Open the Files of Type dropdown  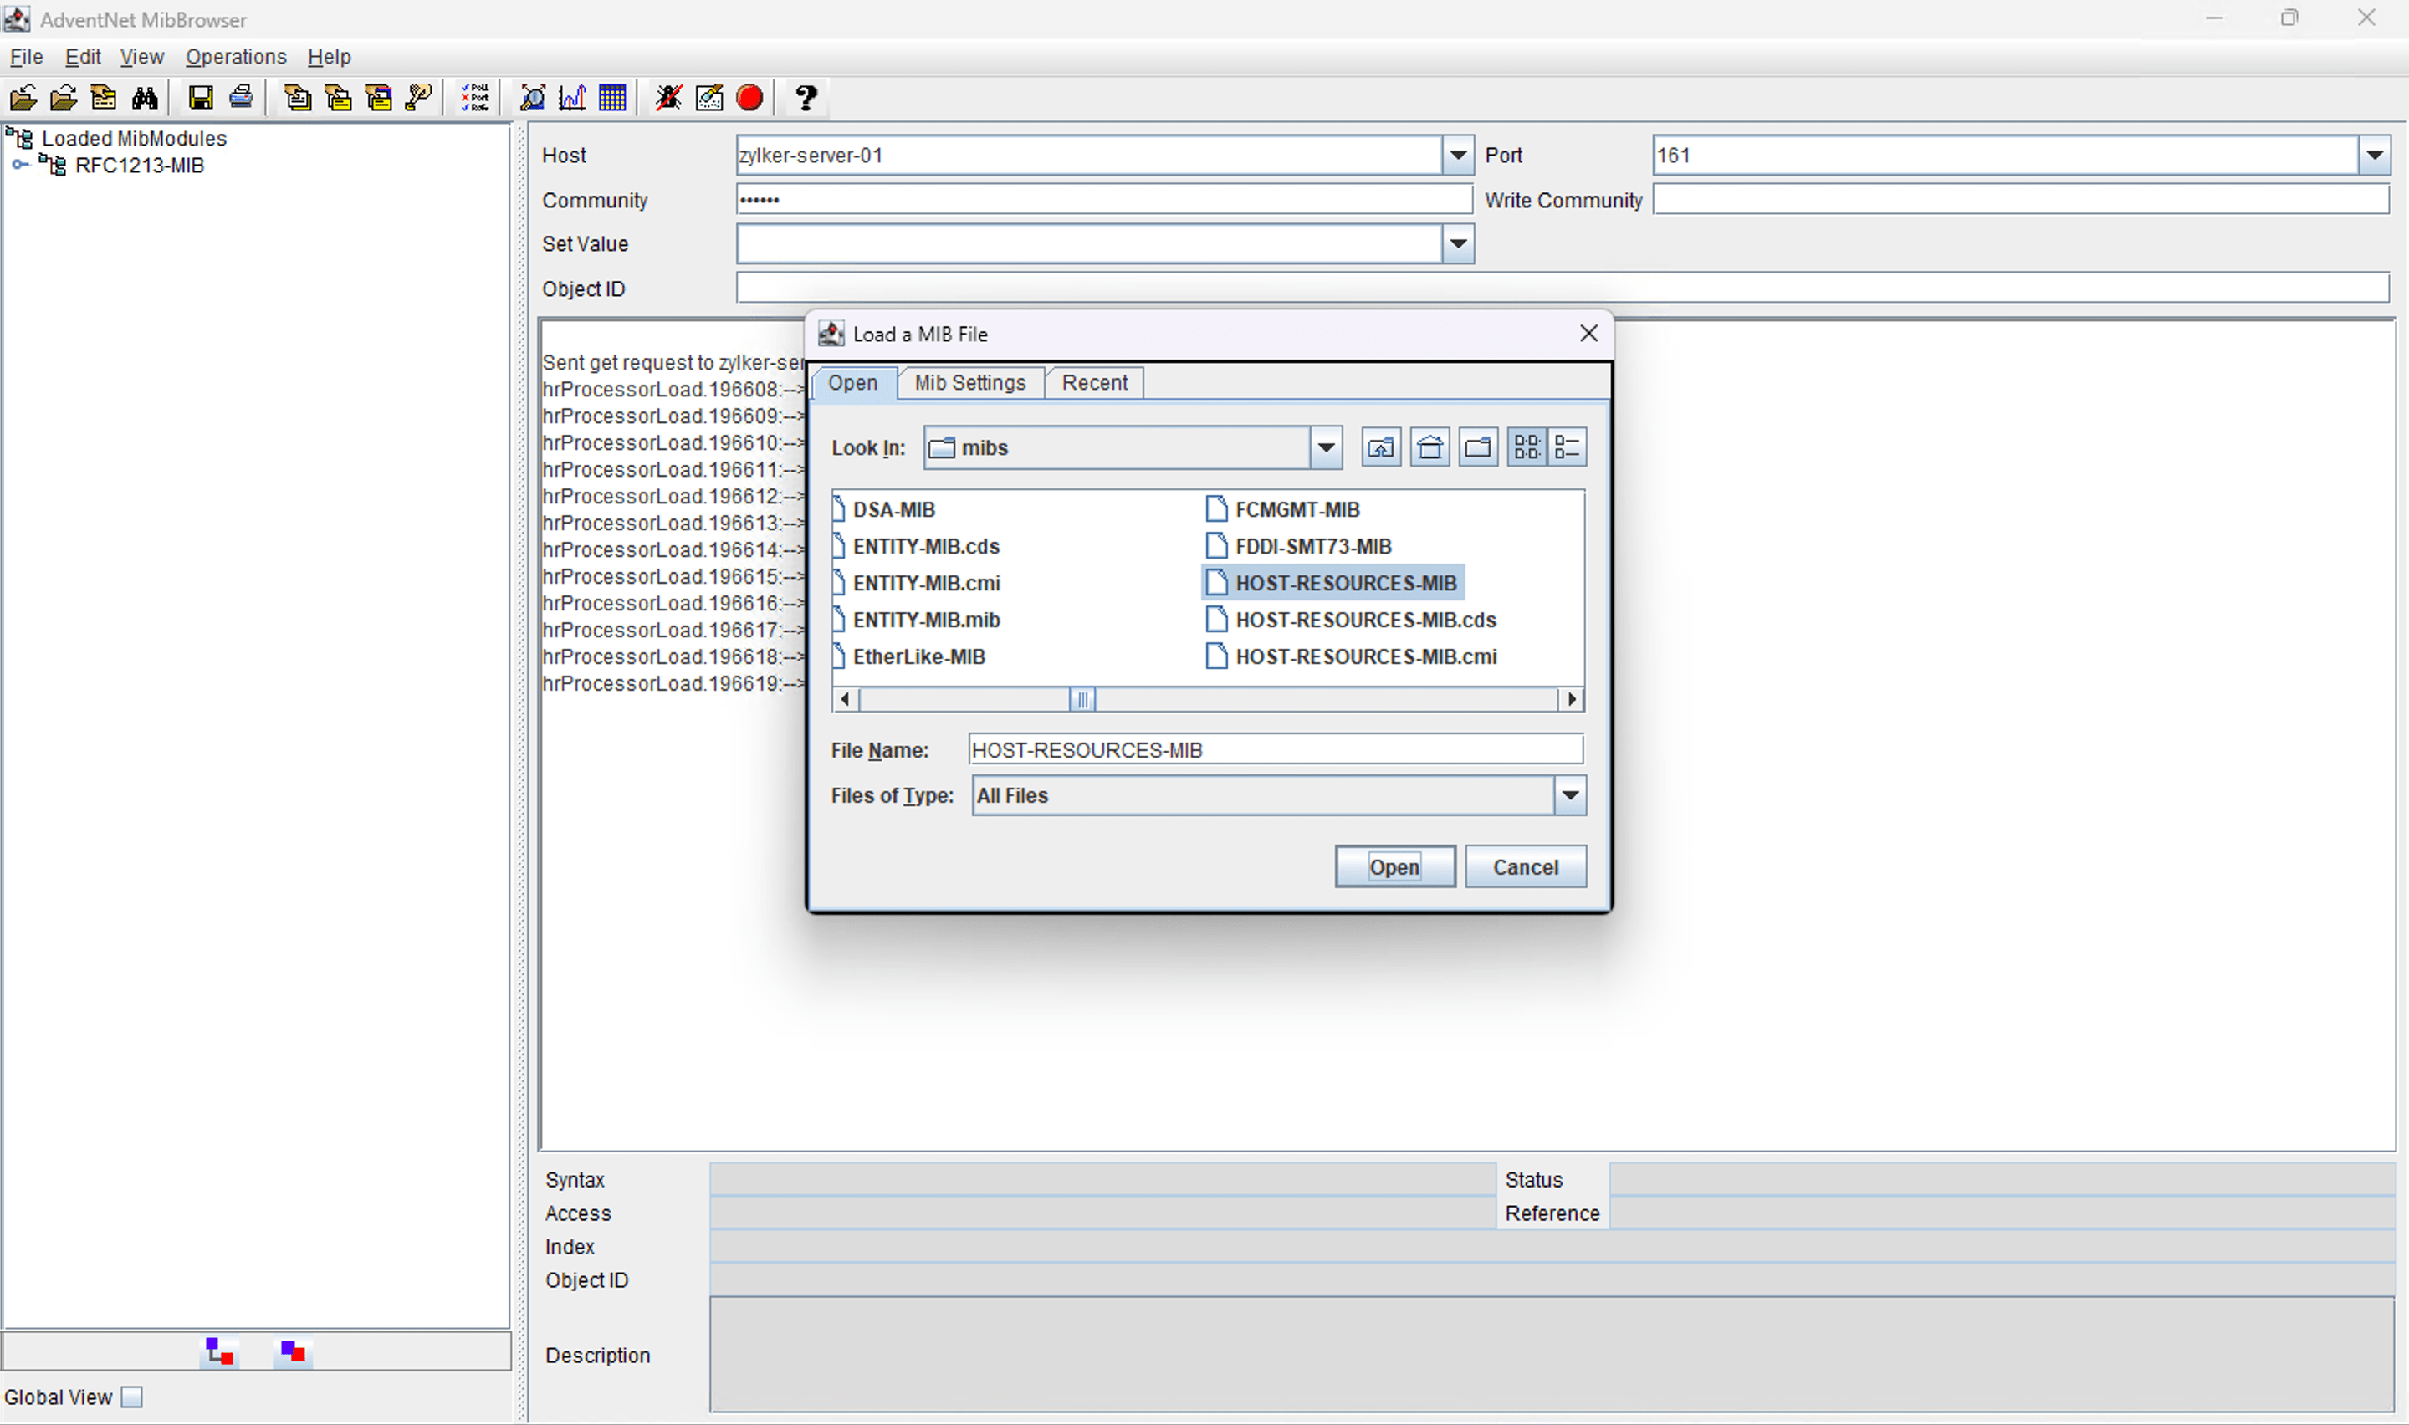(x=1570, y=795)
